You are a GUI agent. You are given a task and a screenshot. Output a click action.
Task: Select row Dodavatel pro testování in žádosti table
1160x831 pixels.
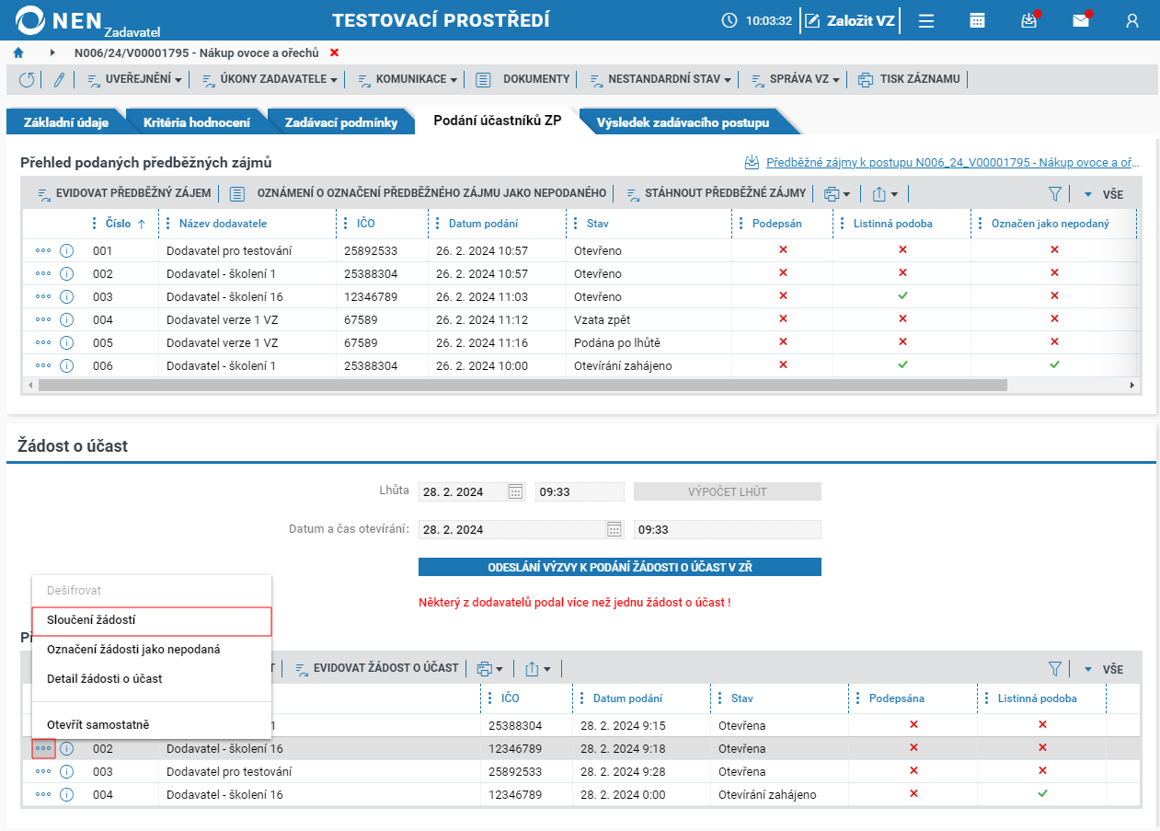tap(581, 771)
